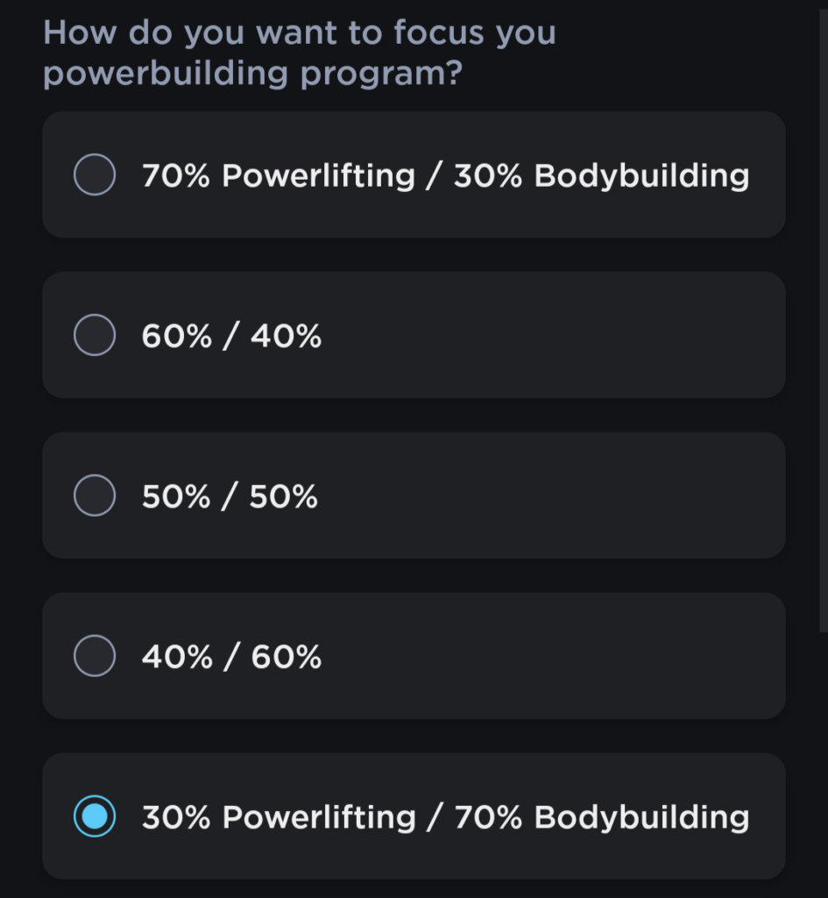This screenshot has width=828, height=898.
Task: Click the word "Bodybuilding" in the last option
Action: click(x=641, y=817)
